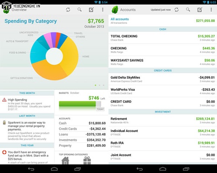The height and width of the screenshot is (173, 217).
Task: Tap the Gifts top spending category icon
Action: tap(87, 160)
